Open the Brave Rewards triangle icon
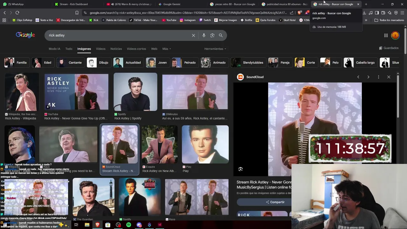Image resolution: width=407 pixels, height=229 pixels. click(x=307, y=13)
